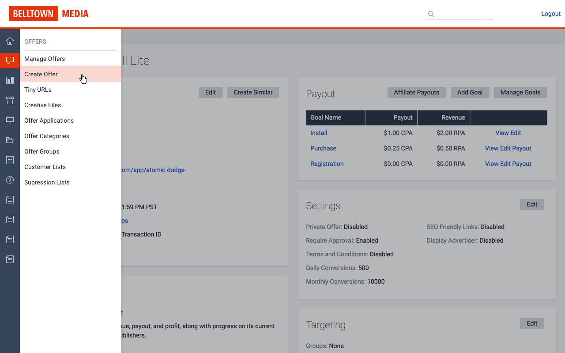This screenshot has width=565, height=353.
Task: Click View link in the Registration row
Action: (492, 164)
